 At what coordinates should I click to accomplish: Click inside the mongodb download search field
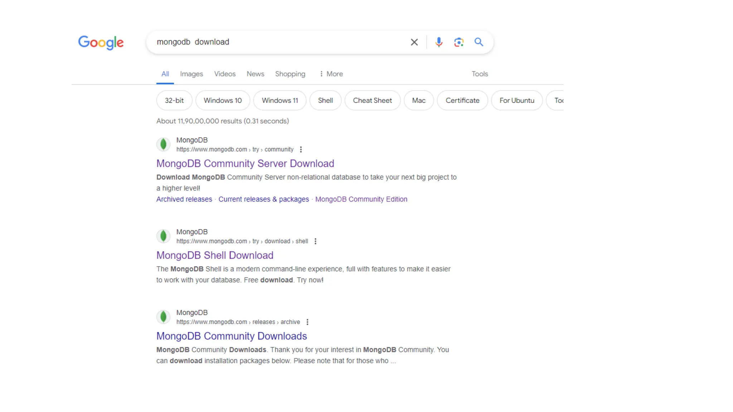pyautogui.click(x=279, y=42)
